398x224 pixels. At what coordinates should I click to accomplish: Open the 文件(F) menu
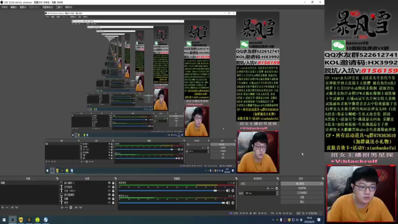pos(4,7)
